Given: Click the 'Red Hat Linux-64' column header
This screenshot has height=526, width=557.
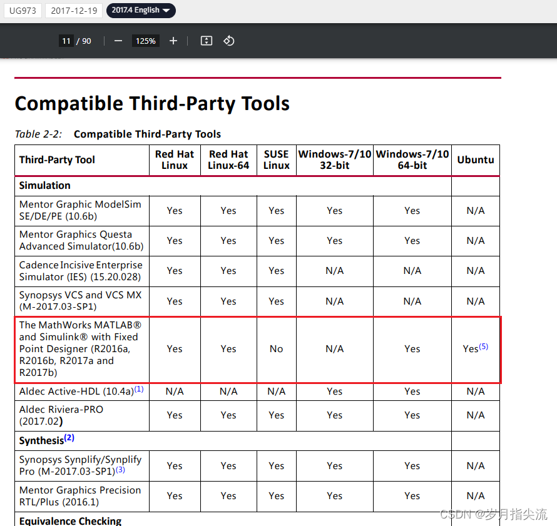Looking at the screenshot, I should [x=228, y=159].
